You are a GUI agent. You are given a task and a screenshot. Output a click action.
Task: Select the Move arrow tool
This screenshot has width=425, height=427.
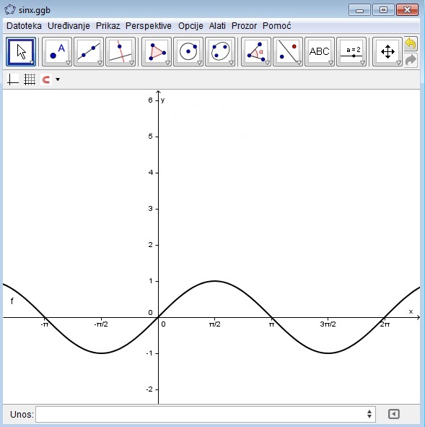[x=21, y=52]
